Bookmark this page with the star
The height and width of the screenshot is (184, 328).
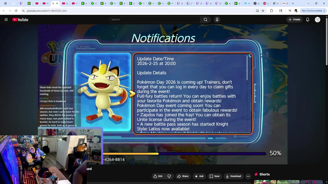[263, 11]
